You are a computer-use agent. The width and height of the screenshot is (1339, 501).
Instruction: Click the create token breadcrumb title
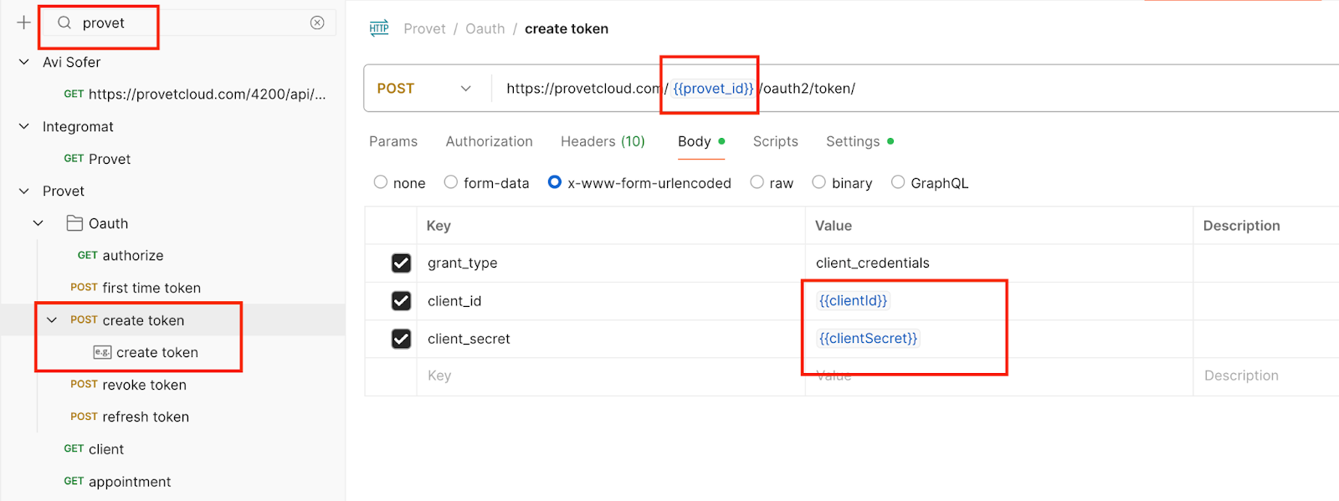(567, 28)
